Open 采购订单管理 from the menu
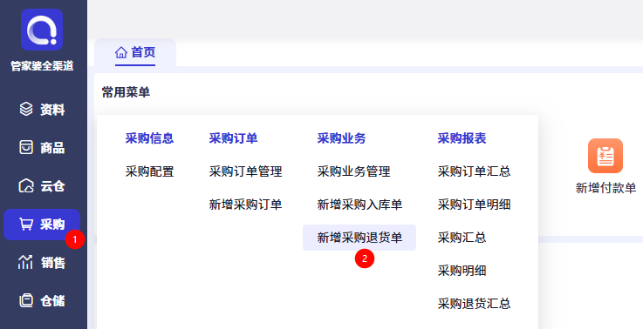The width and height of the screenshot is (643, 329). click(246, 171)
